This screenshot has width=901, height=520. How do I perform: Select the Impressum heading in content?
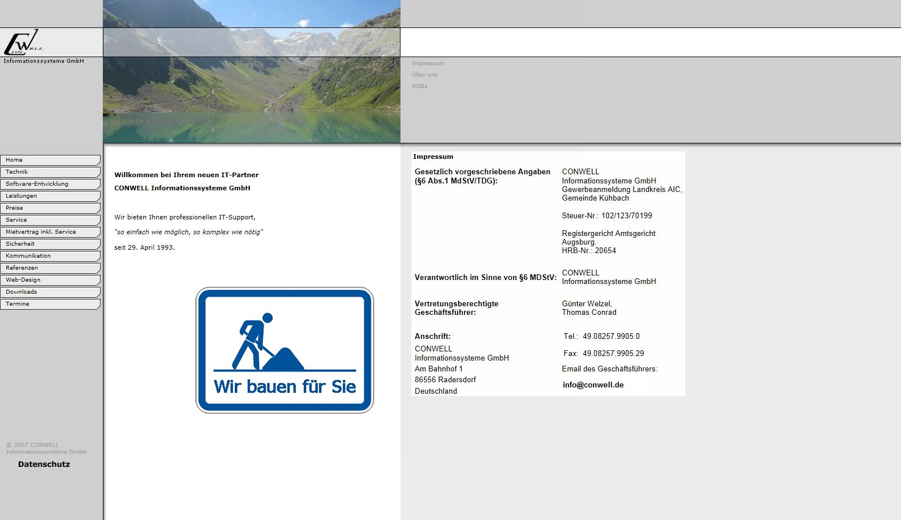pos(433,157)
